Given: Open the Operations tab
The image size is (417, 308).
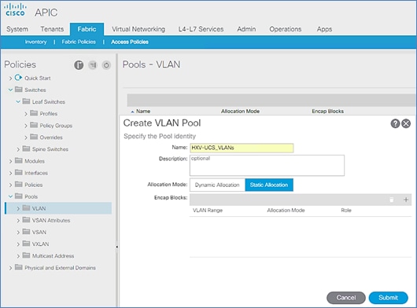Looking at the screenshot, I should (286, 29).
